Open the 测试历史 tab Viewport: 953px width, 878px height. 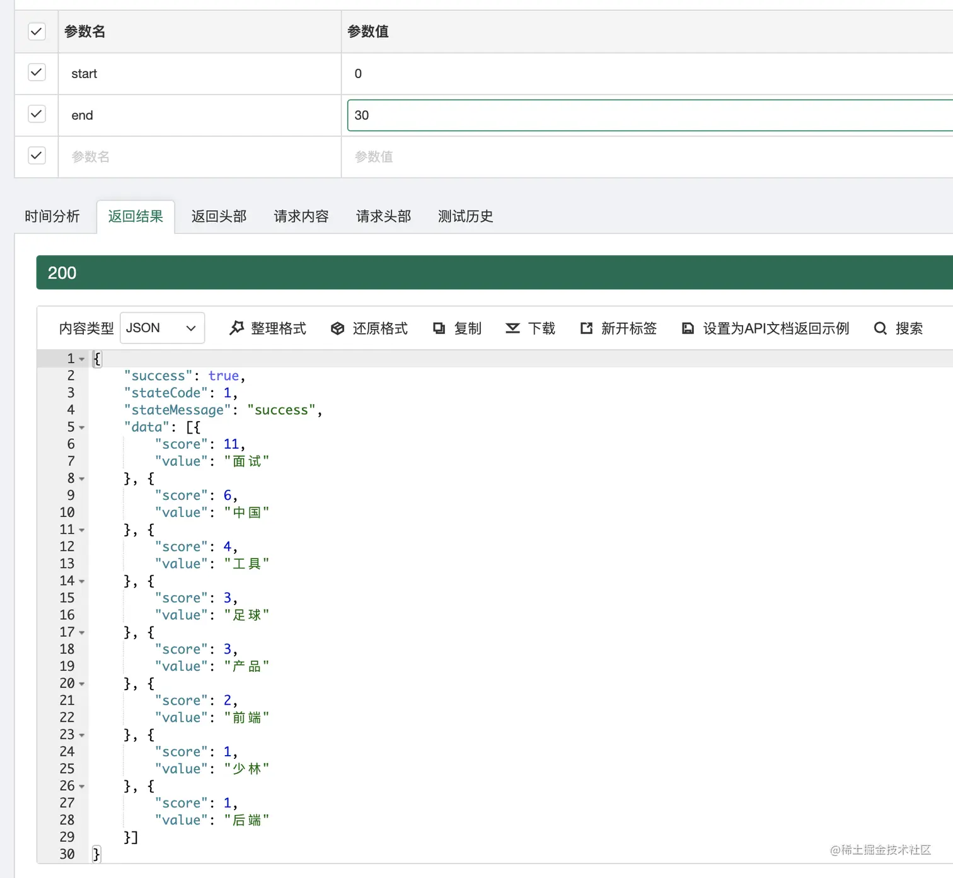pyautogui.click(x=465, y=216)
